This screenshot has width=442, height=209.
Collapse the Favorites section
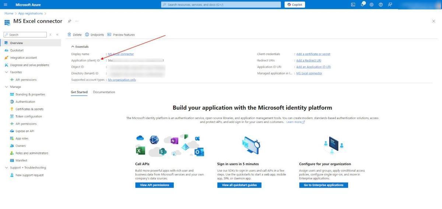[6, 72]
